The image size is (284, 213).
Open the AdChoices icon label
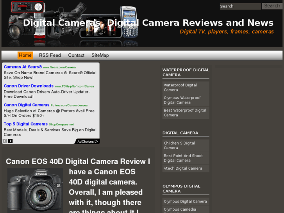tap(88, 141)
